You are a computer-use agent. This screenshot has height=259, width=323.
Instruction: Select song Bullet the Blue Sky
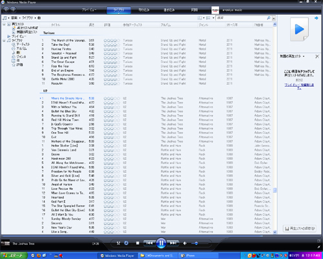(x=64, y=111)
